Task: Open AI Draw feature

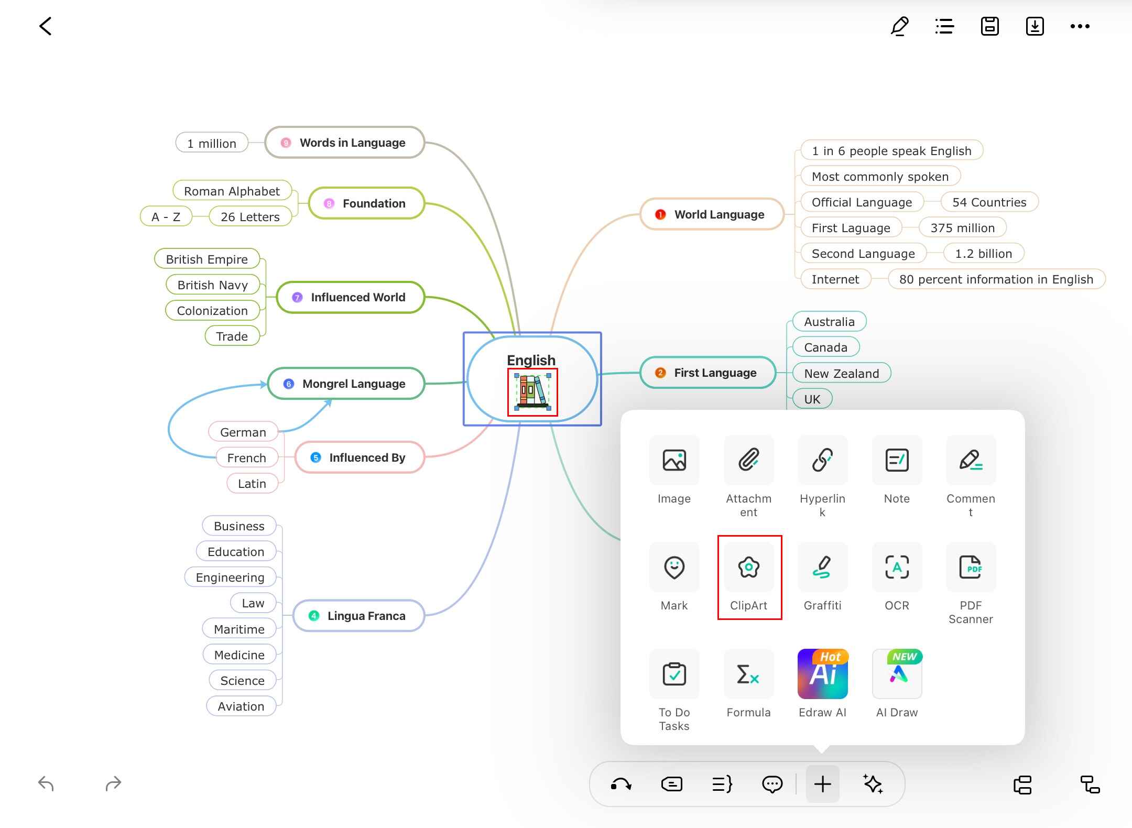Action: tap(897, 674)
